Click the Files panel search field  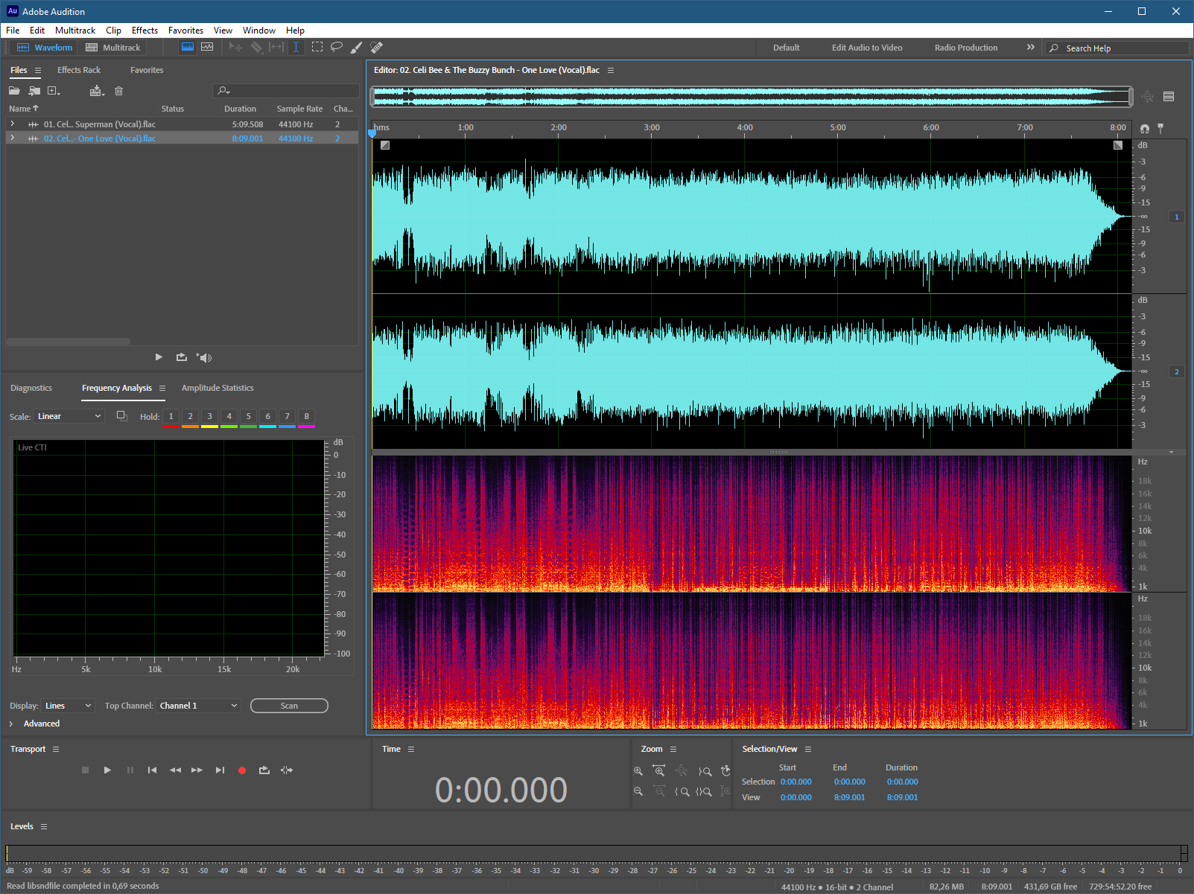click(286, 91)
